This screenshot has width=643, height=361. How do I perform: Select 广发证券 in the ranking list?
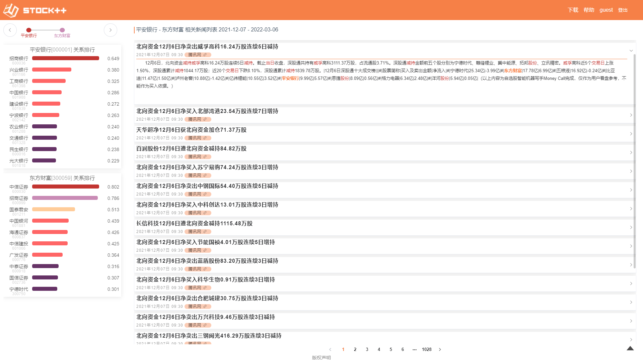(x=19, y=255)
